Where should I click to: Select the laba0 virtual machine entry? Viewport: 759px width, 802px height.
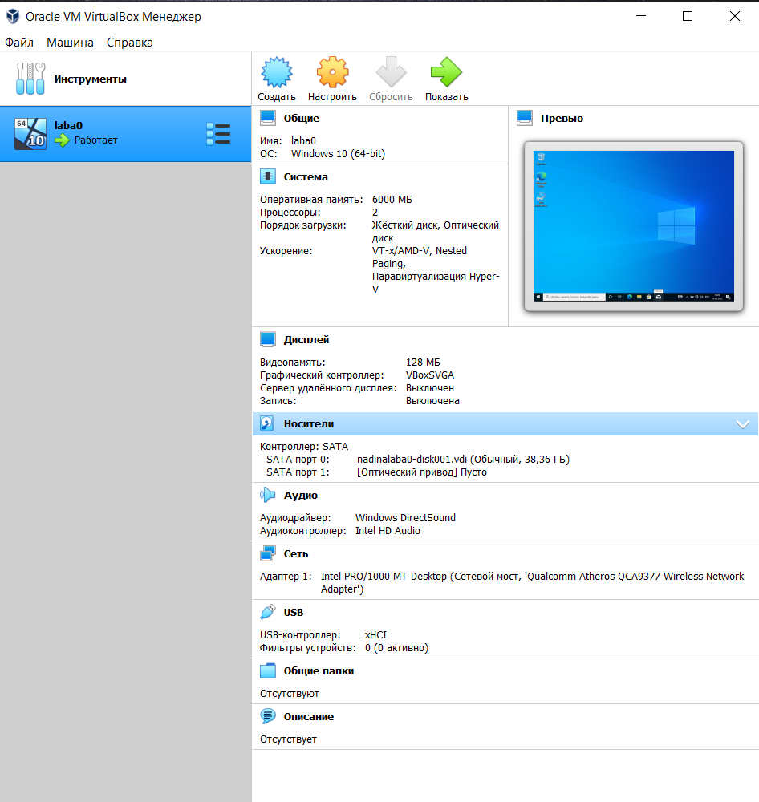click(125, 134)
